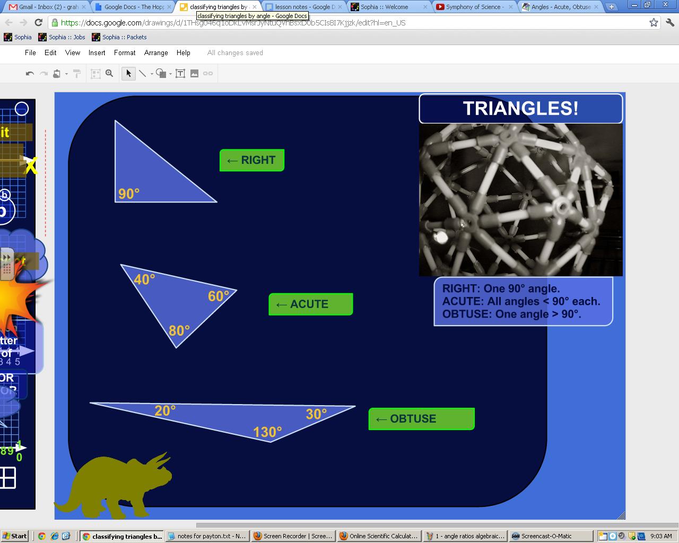The height and width of the screenshot is (543, 679).
Task: Select the green RIGHT label box
Action: pos(252,160)
